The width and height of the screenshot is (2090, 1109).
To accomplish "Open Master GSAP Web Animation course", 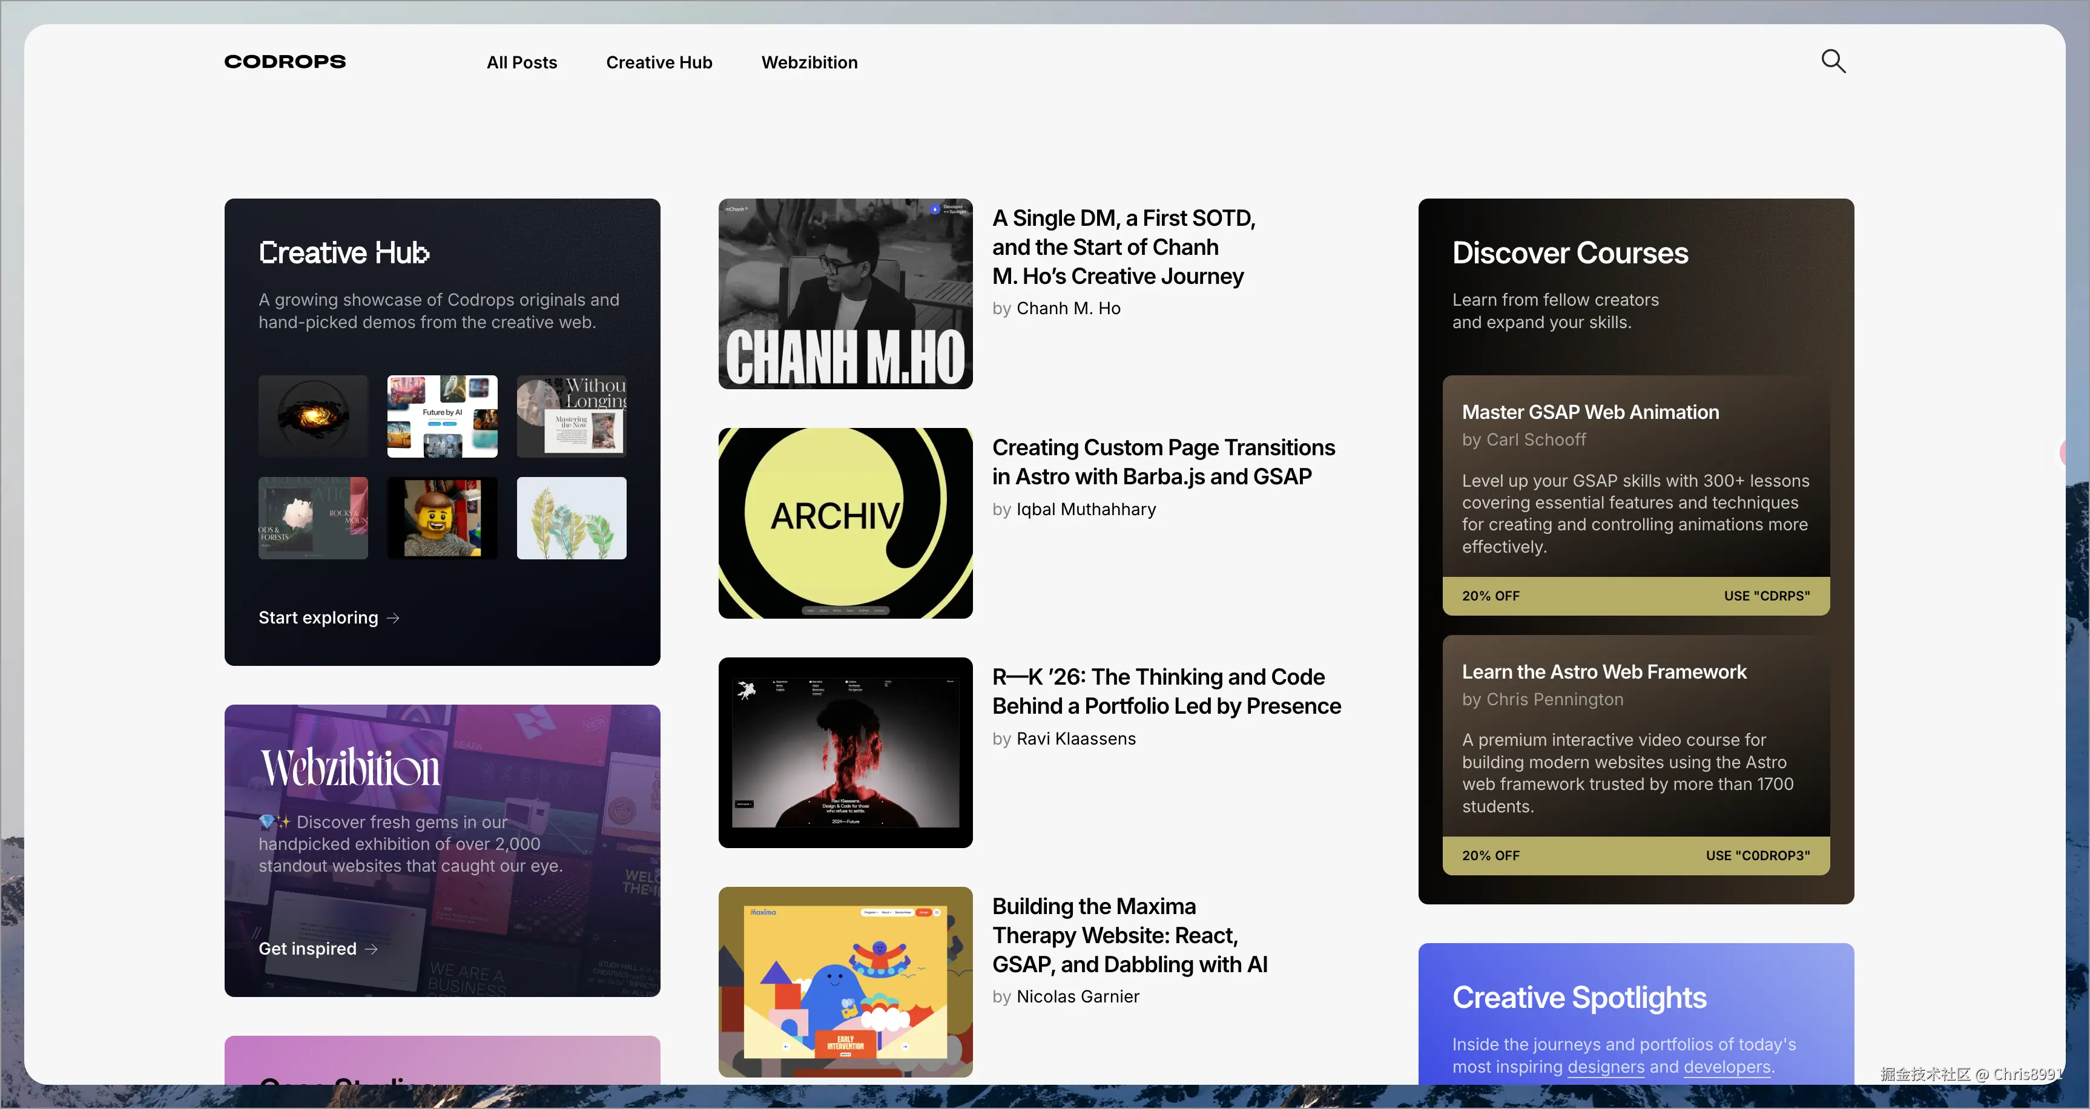I will click(x=1591, y=412).
